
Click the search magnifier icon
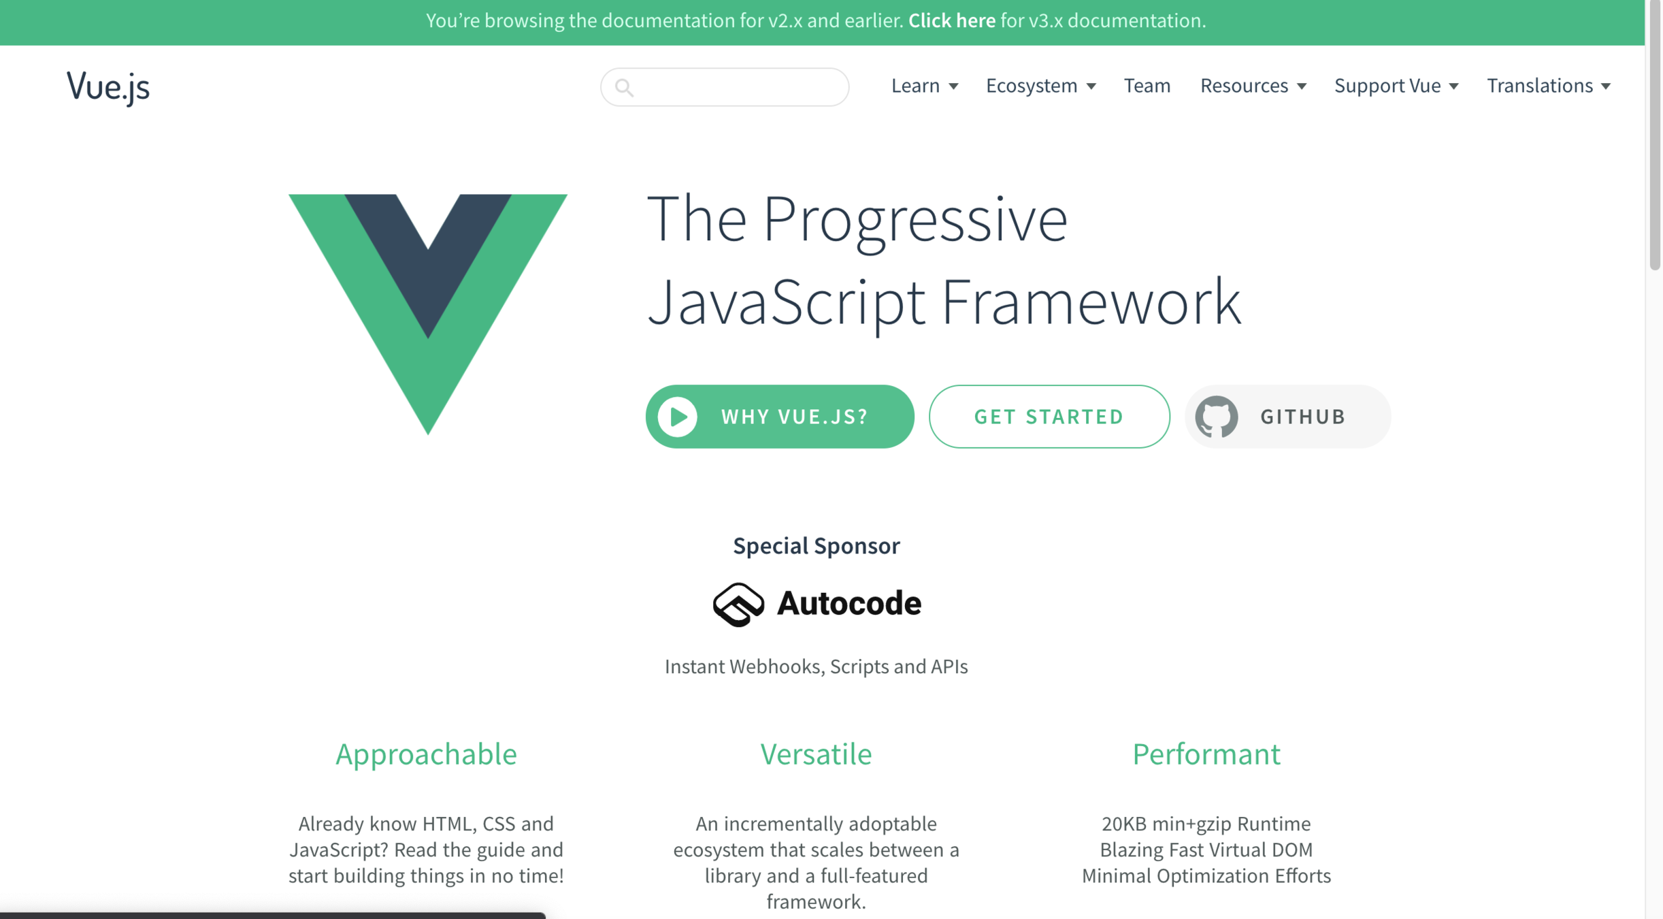(x=624, y=87)
